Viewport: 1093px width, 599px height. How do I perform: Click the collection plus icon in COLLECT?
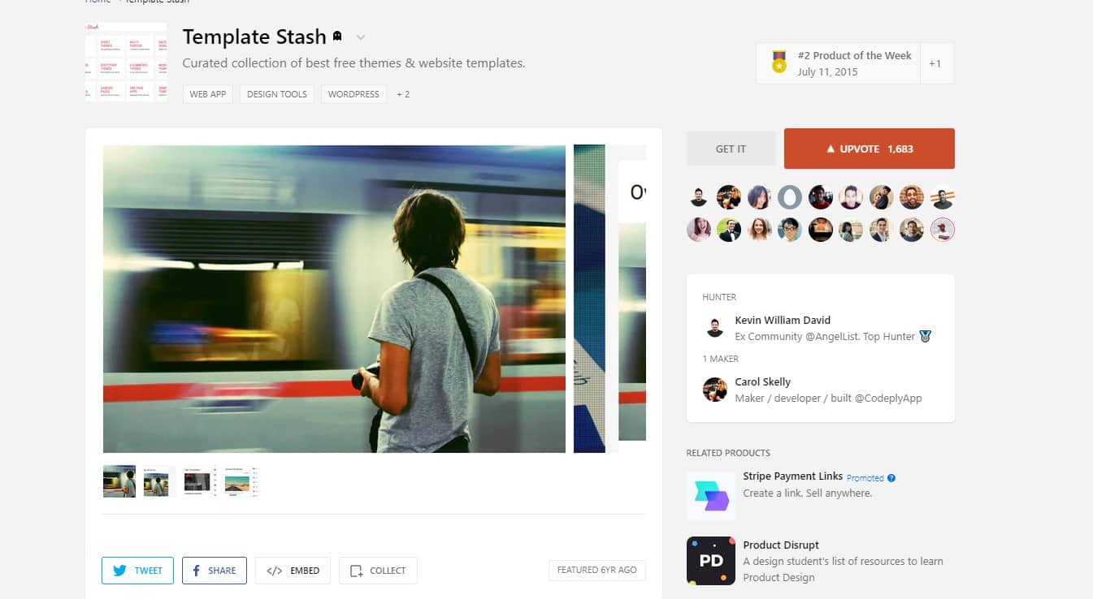356,571
